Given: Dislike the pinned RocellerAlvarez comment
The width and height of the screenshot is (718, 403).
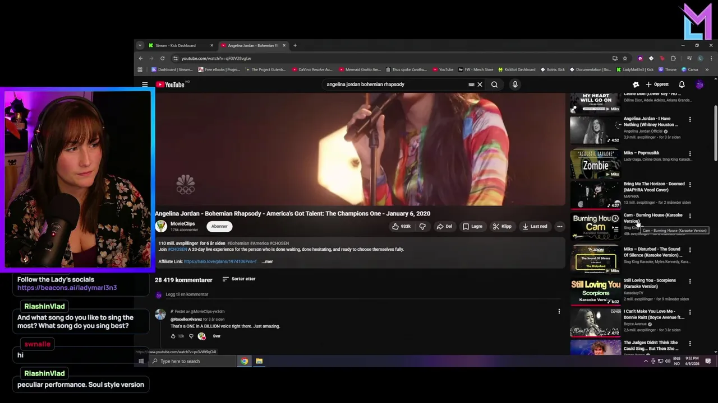Looking at the screenshot, I should [191, 336].
